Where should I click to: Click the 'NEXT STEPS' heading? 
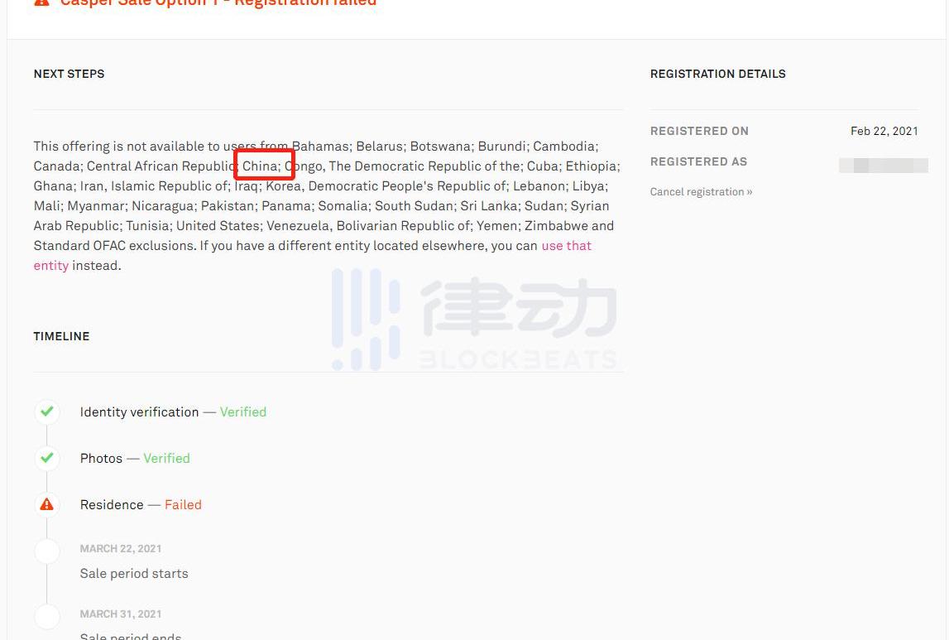coord(69,74)
